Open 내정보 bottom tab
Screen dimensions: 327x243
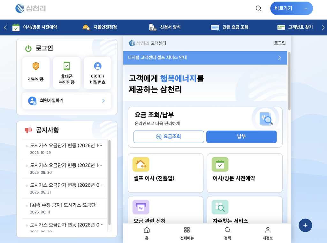(268, 233)
